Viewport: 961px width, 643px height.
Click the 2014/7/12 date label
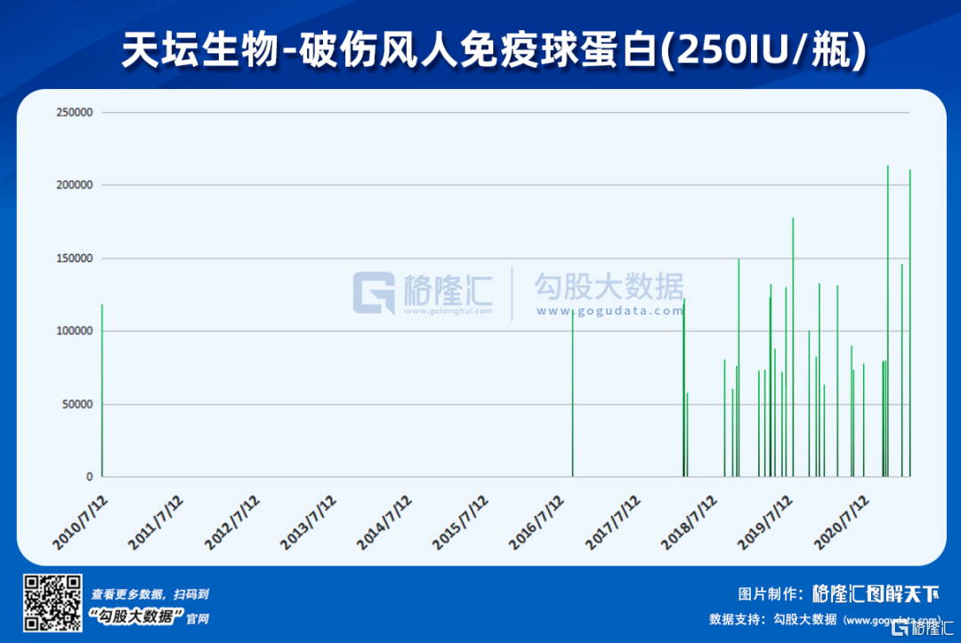click(x=384, y=522)
